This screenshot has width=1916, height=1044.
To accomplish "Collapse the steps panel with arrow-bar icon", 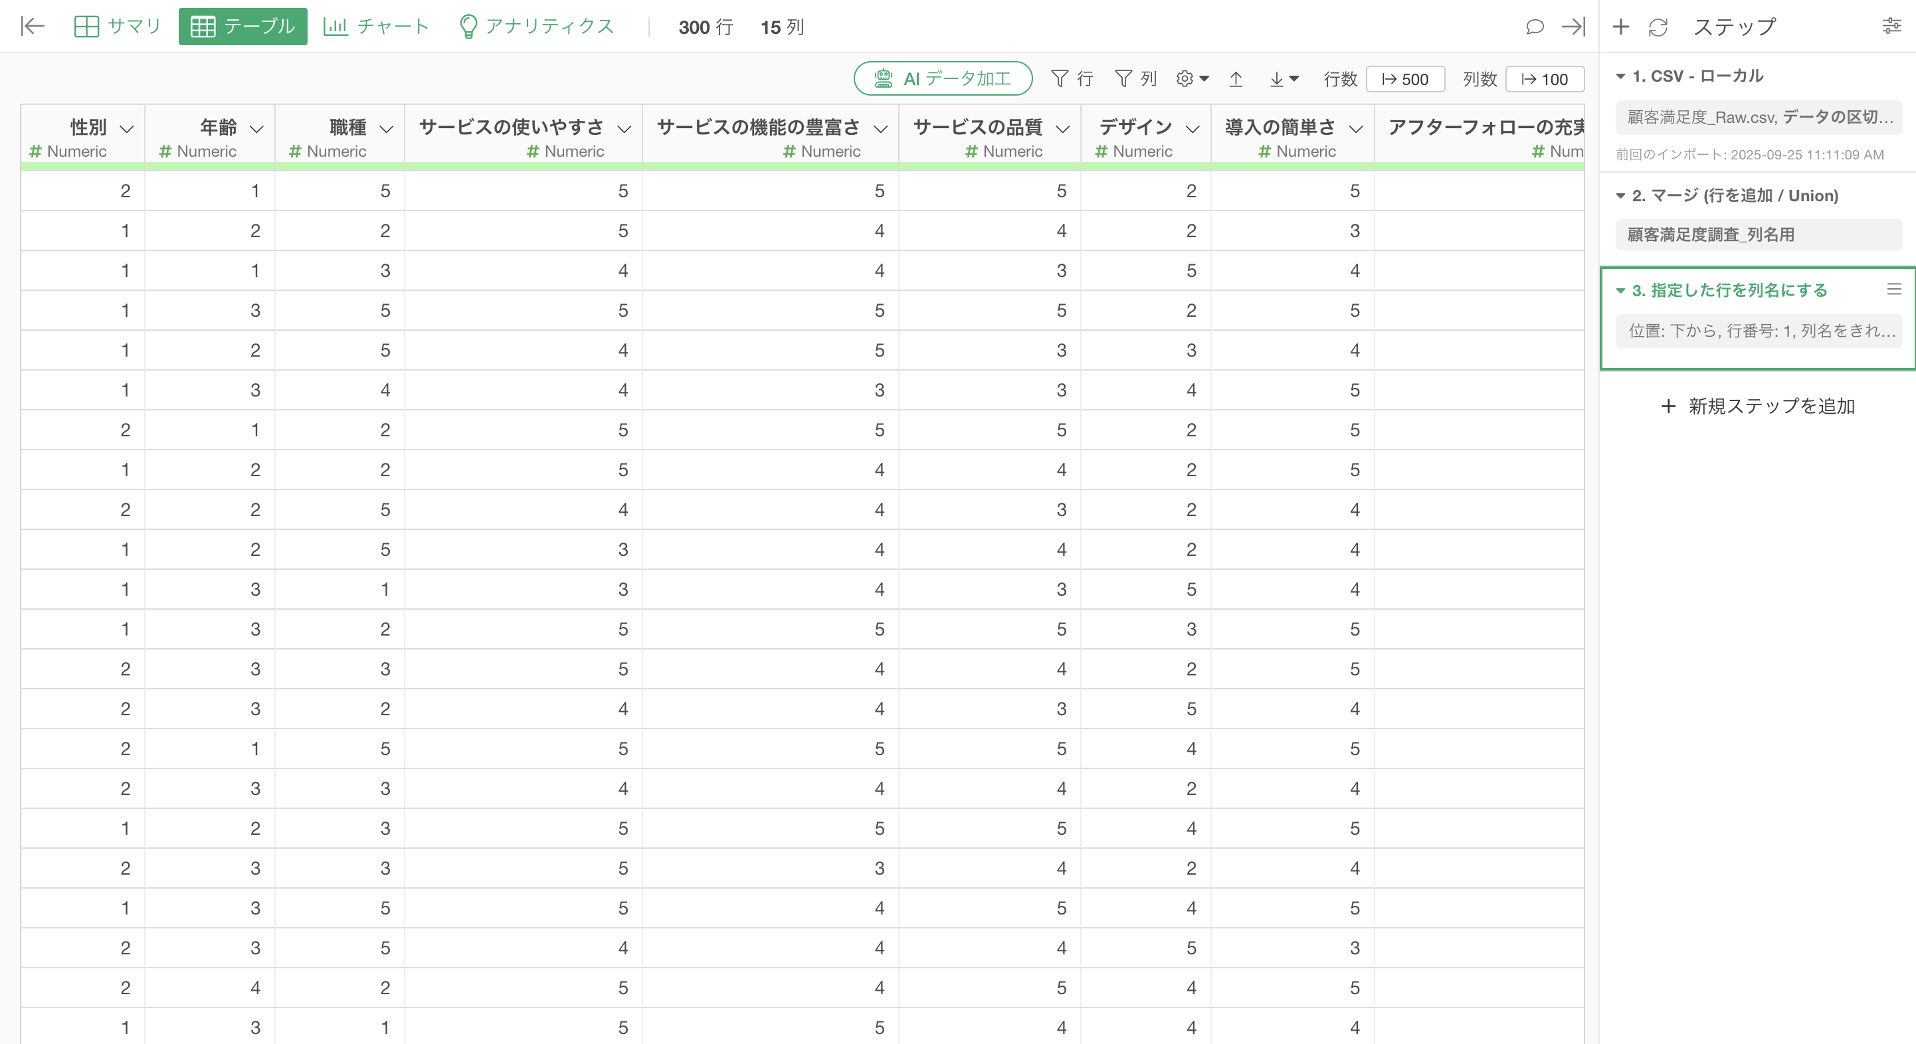I will click(1573, 27).
